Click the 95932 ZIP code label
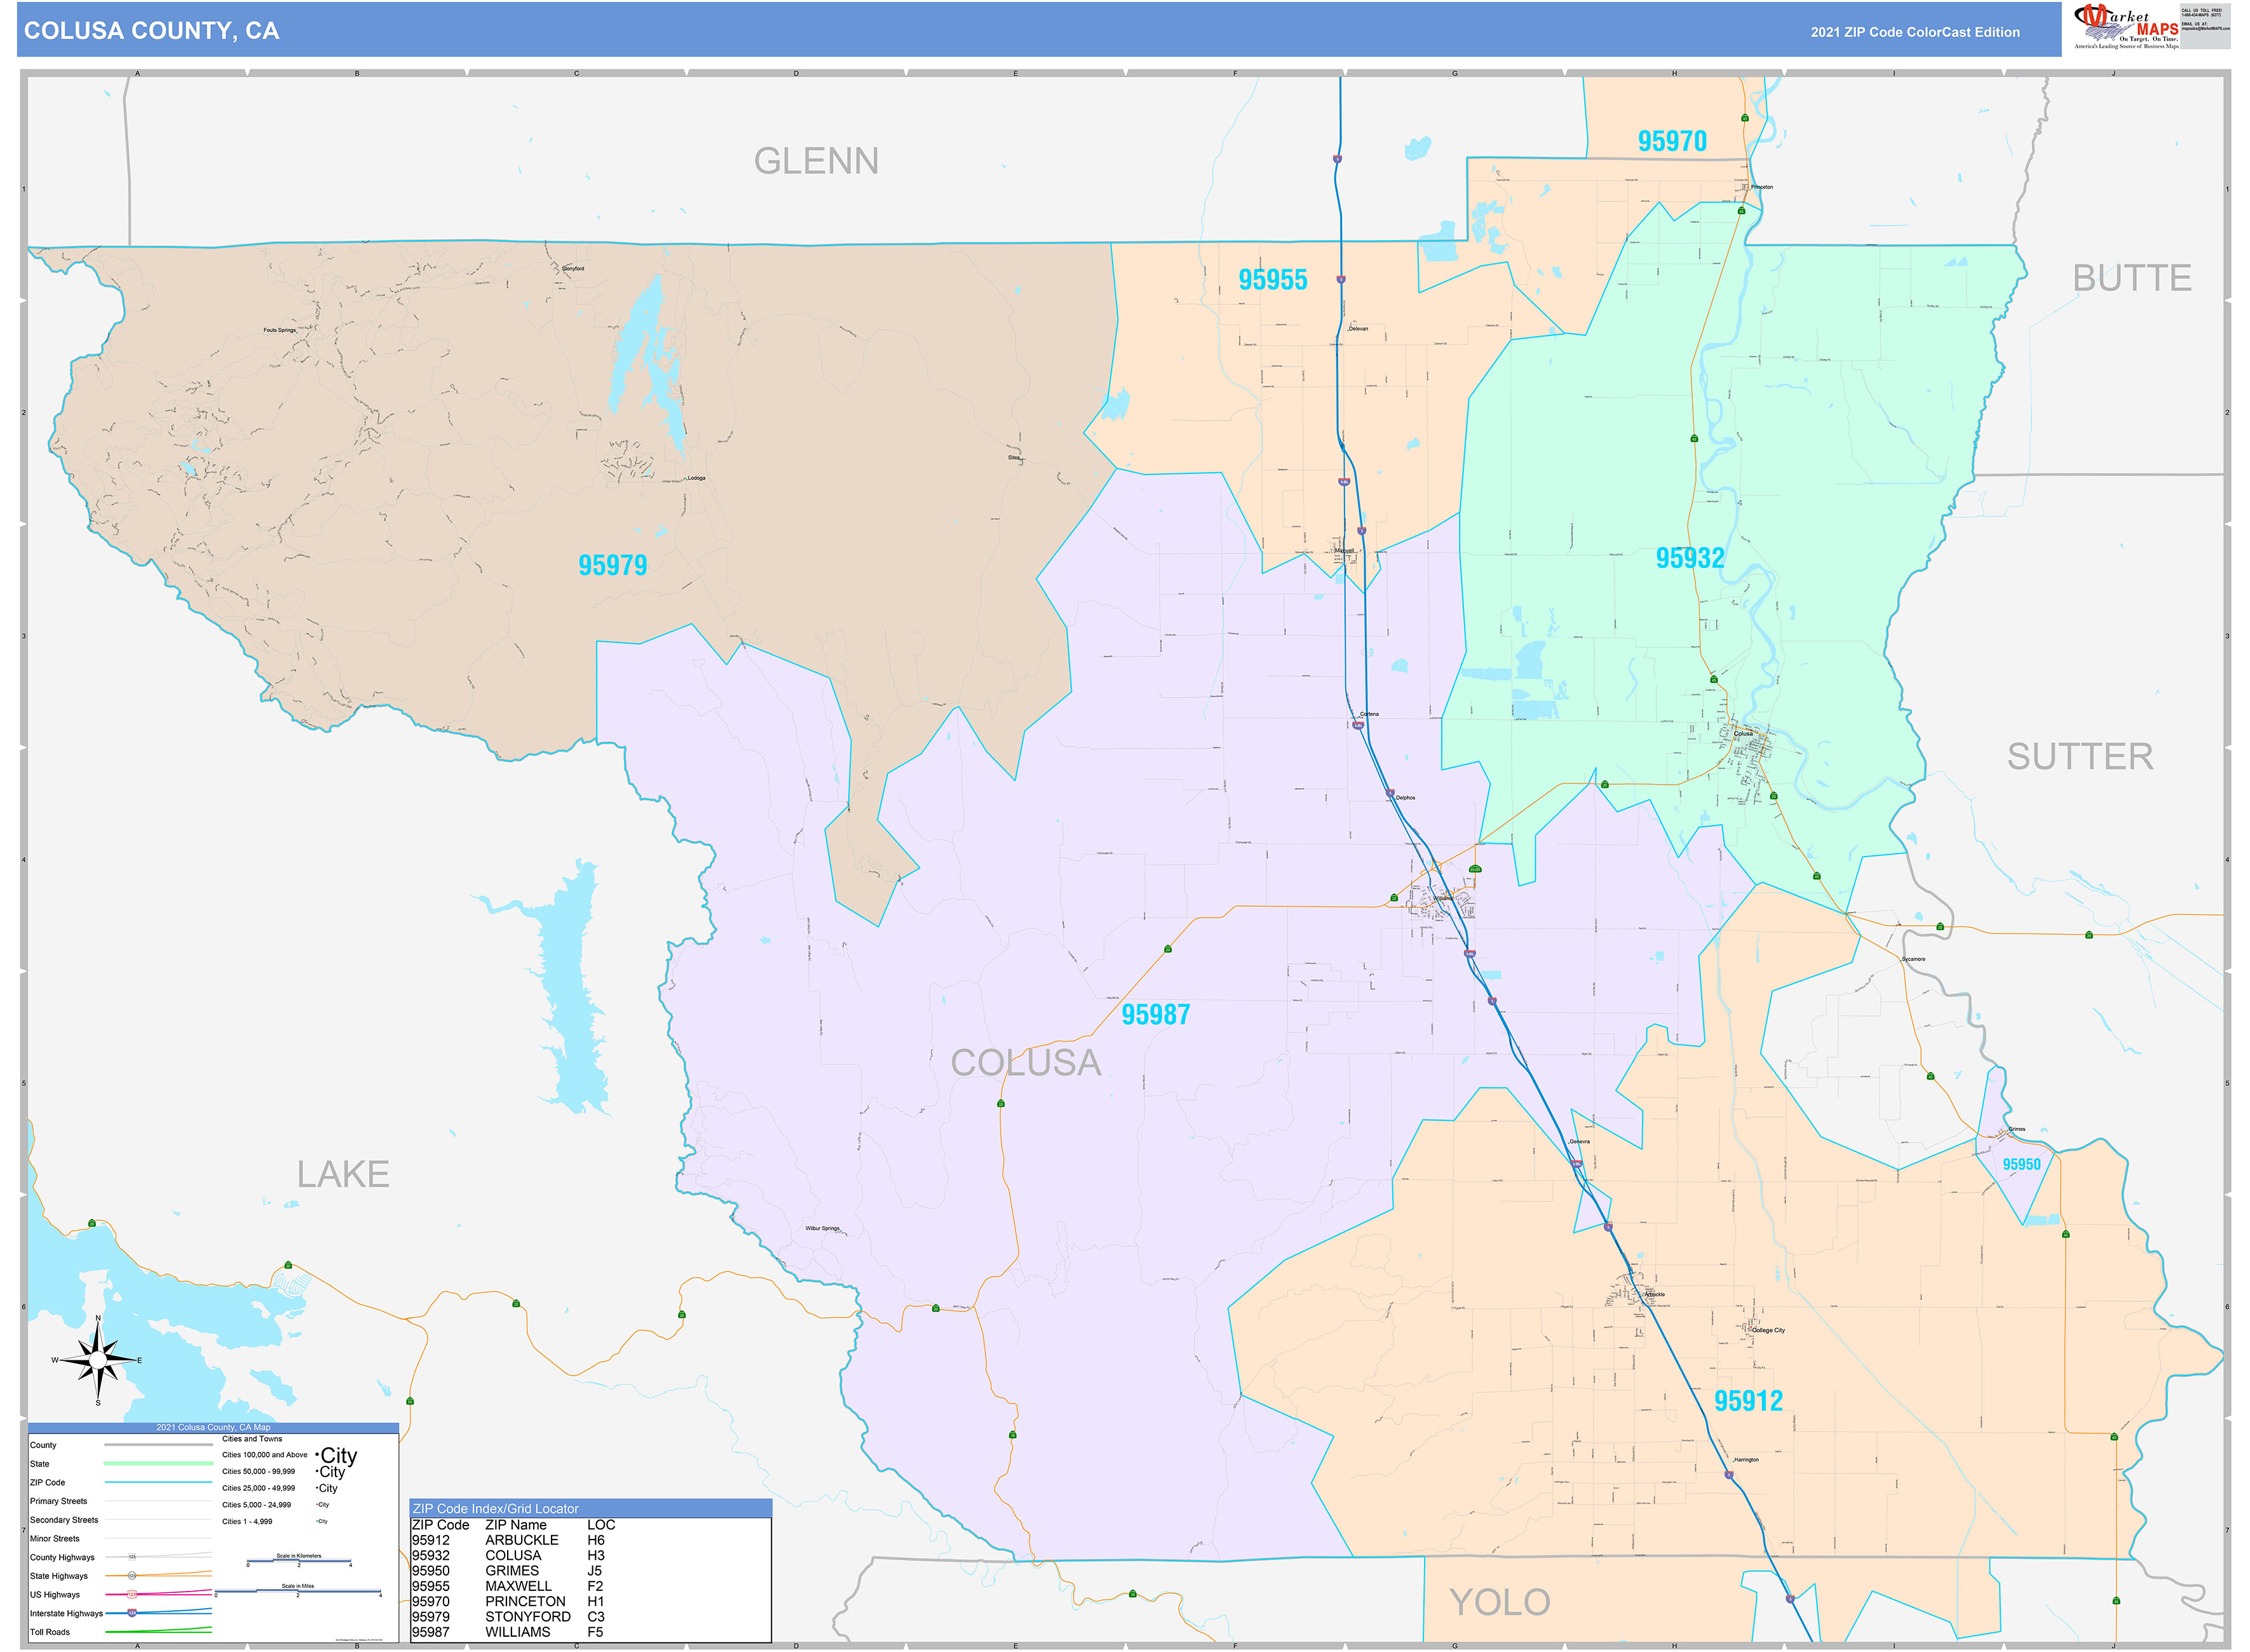Image resolution: width=2250 pixels, height=1652 pixels. pyautogui.click(x=1689, y=557)
